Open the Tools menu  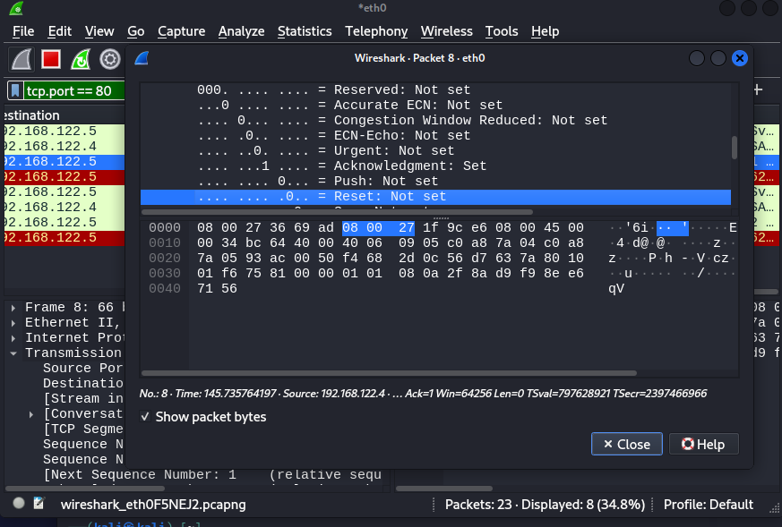pos(502,31)
